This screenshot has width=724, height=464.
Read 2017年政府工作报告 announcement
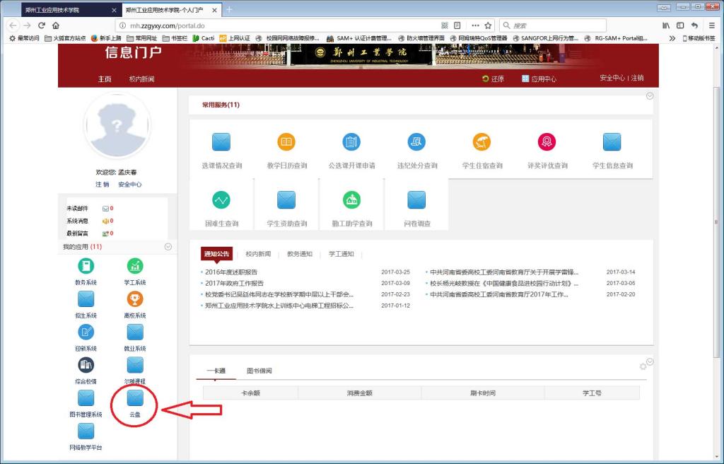point(234,284)
